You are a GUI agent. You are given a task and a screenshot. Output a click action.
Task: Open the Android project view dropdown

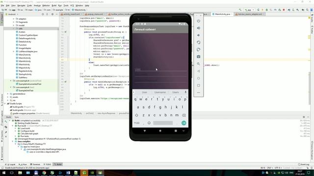(x=12, y=14)
